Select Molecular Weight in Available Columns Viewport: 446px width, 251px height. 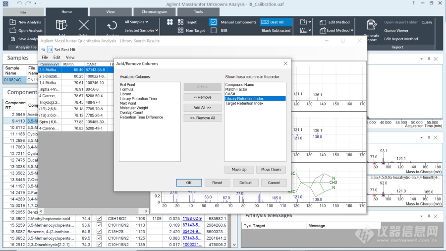pyautogui.click(x=134, y=108)
